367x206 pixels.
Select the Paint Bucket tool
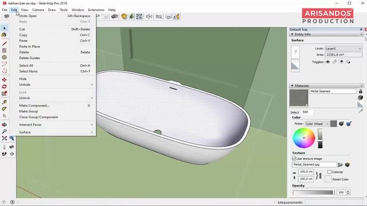click(4, 35)
